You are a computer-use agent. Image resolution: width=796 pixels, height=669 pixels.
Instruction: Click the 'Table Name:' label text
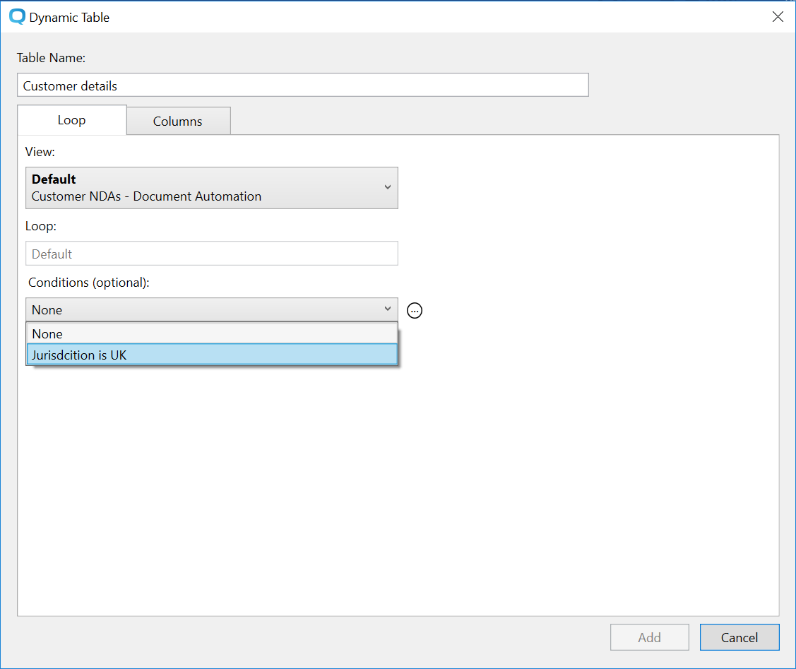click(x=51, y=58)
